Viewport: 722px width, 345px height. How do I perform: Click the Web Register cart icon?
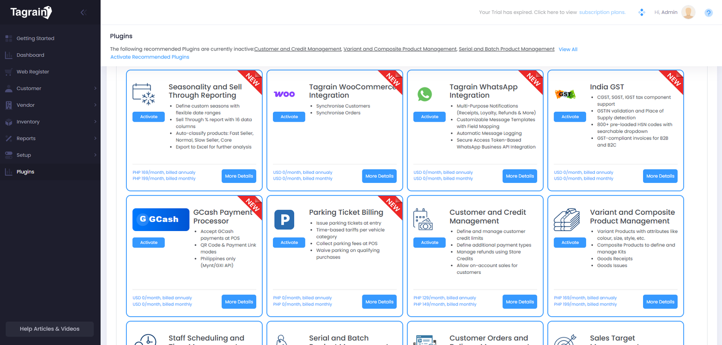click(9, 72)
